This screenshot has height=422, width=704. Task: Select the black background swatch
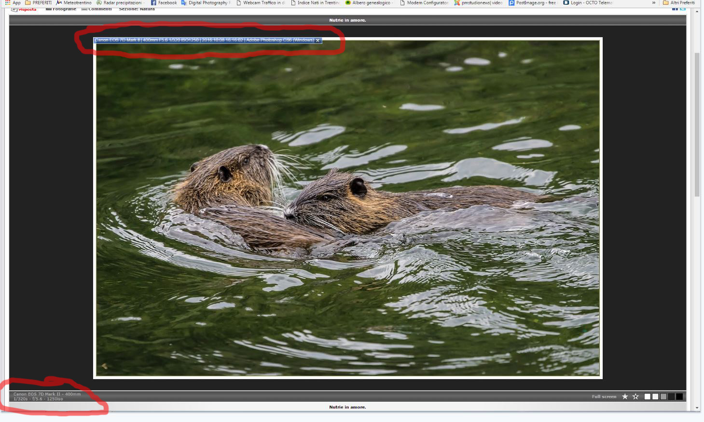[679, 396]
